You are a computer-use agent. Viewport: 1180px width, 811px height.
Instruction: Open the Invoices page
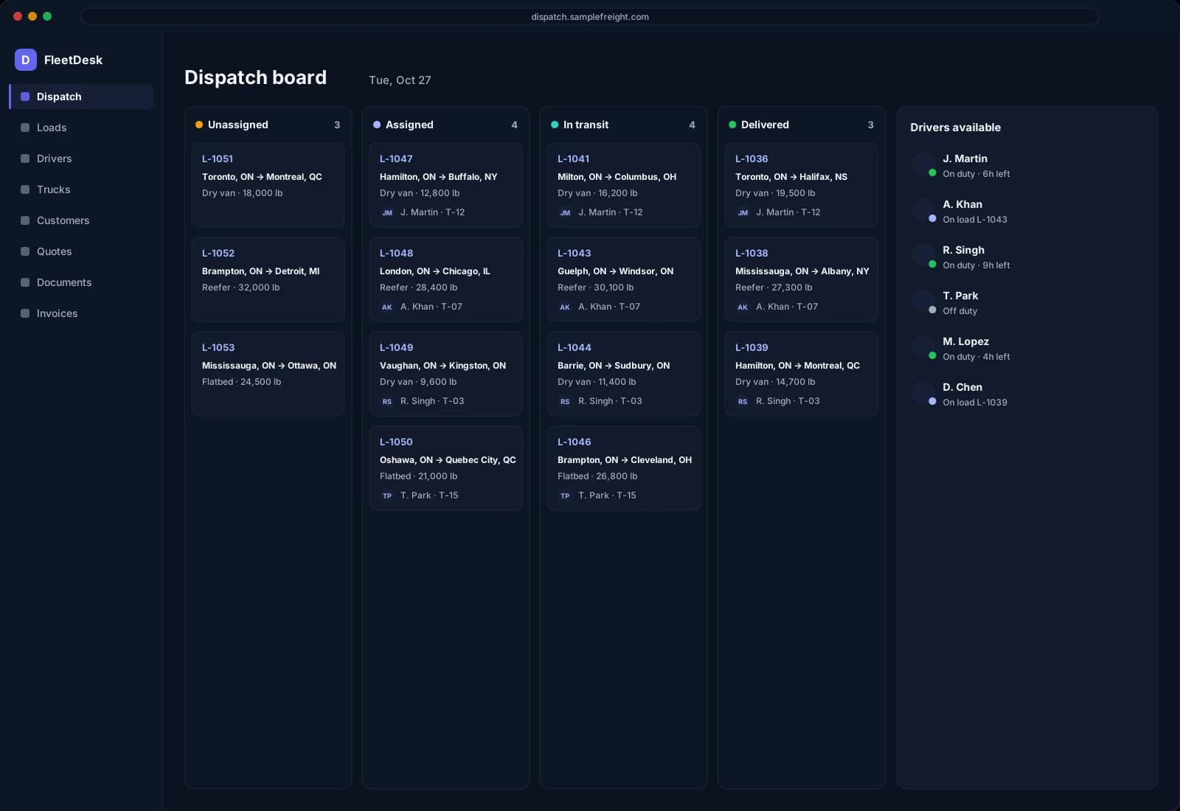81,313
